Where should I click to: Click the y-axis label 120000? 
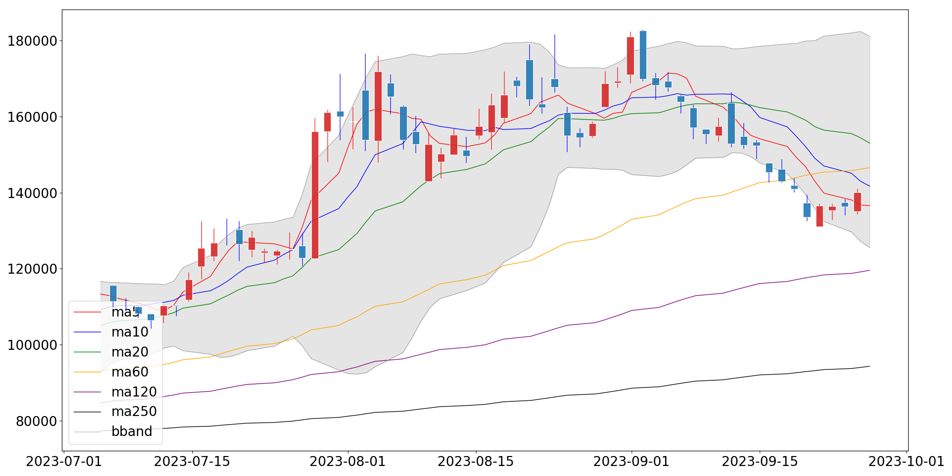33,269
